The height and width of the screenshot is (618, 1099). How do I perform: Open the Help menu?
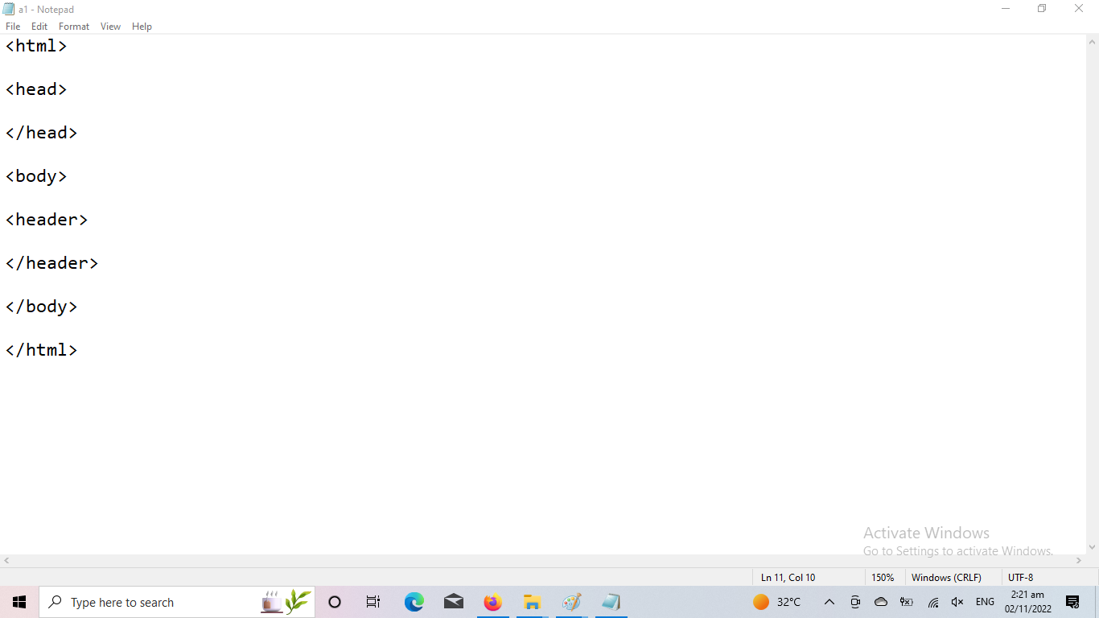click(142, 27)
